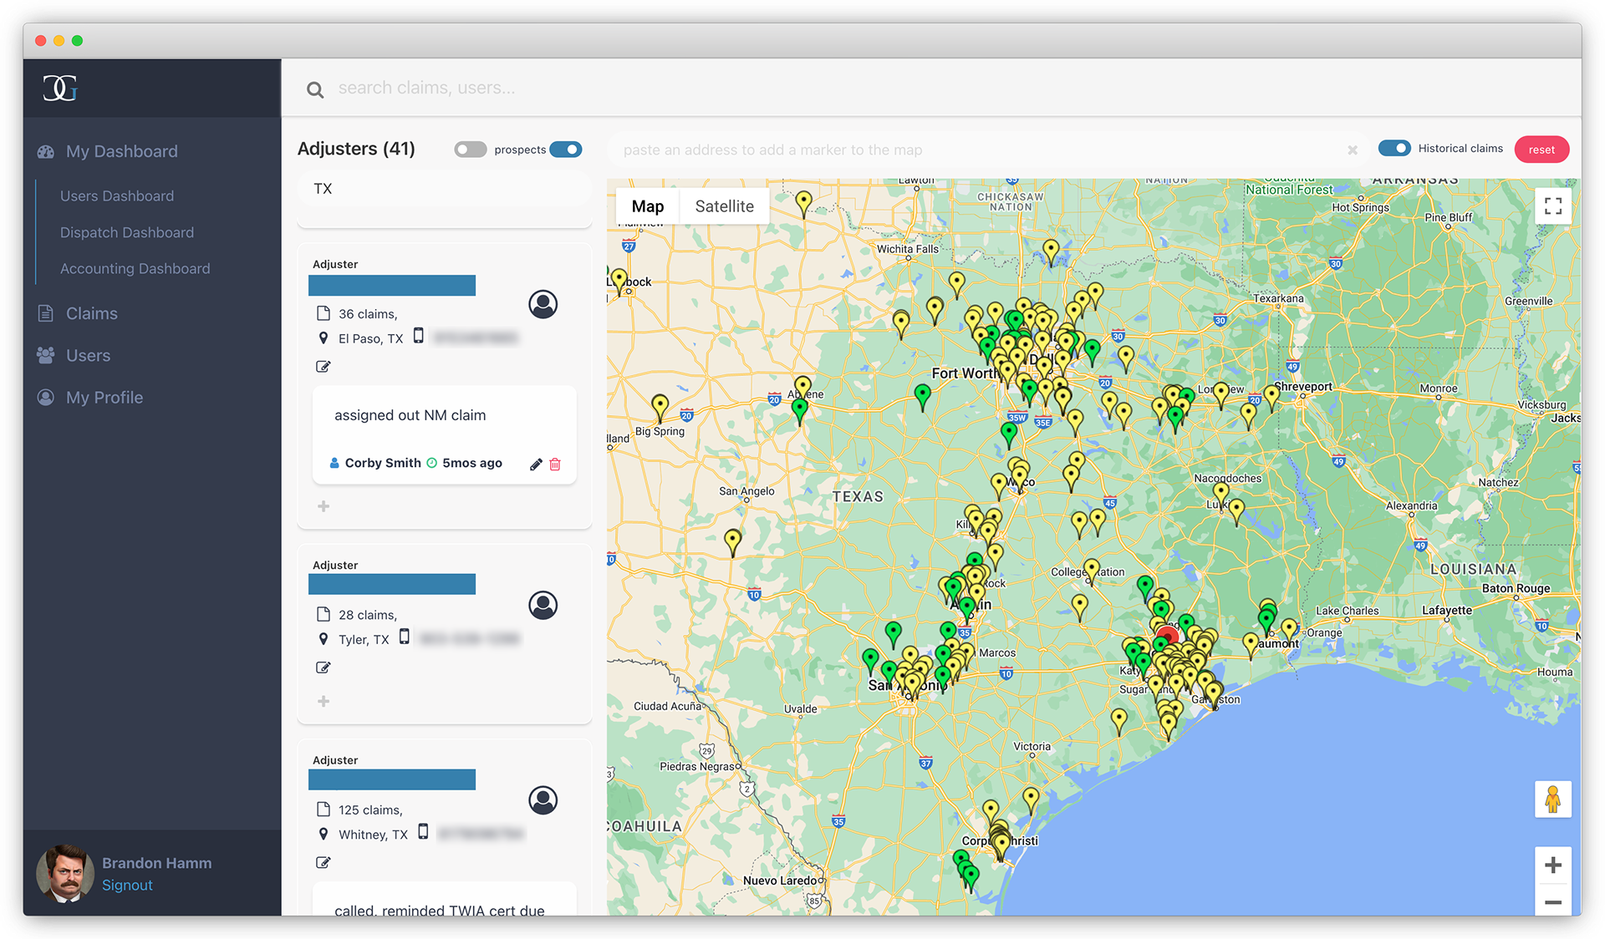Image resolution: width=1605 pixels, height=939 pixels.
Task: Toggle the Historical claims switch
Action: 1394,149
